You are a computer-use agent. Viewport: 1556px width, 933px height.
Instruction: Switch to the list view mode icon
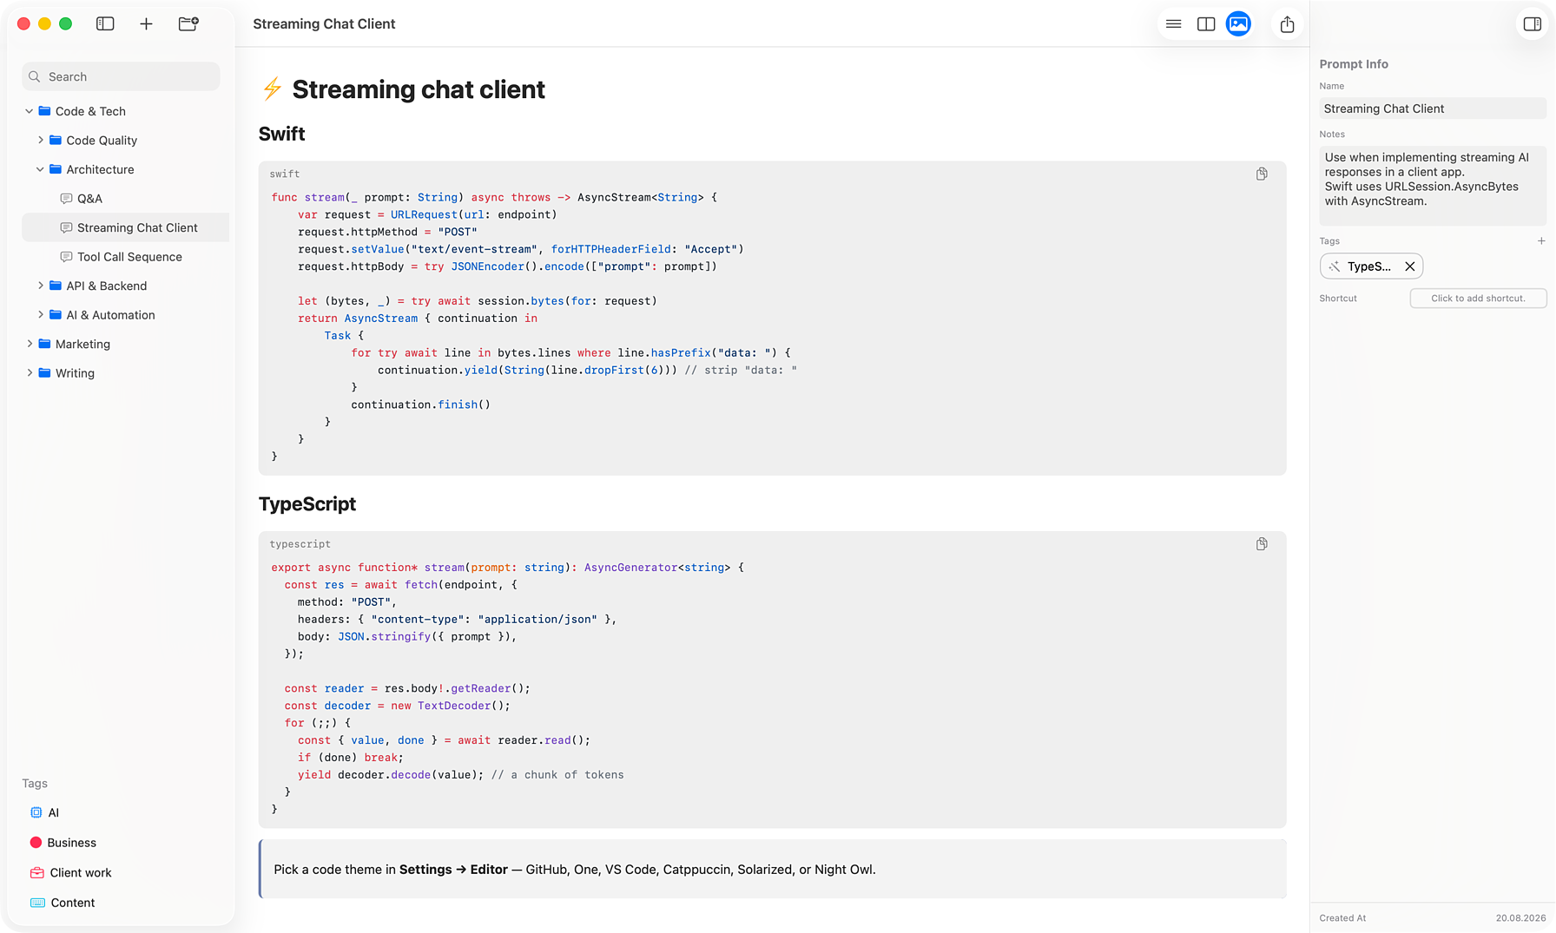(x=1173, y=23)
